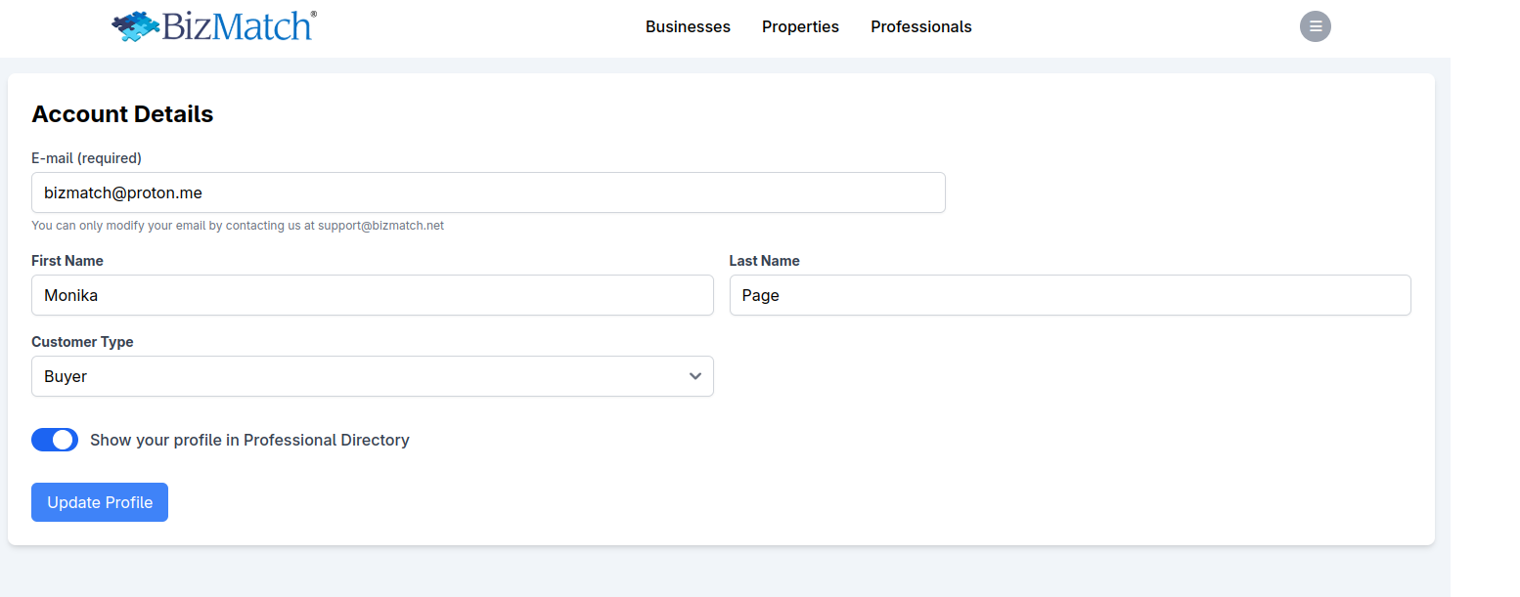The image size is (1520, 597).
Task: Click the 'Customer Type' label text
Action: (82, 342)
